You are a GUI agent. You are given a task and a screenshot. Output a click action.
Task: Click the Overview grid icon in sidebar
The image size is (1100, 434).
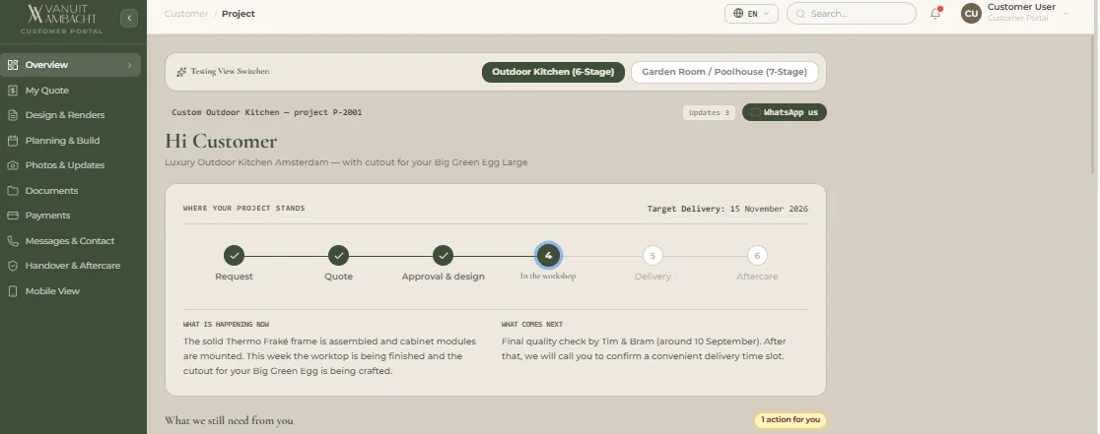(13, 65)
